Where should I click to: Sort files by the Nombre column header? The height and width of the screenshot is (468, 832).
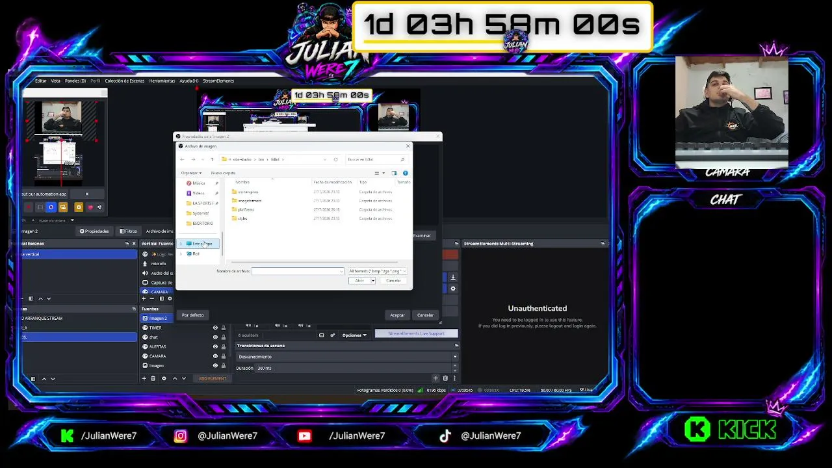pyautogui.click(x=242, y=182)
